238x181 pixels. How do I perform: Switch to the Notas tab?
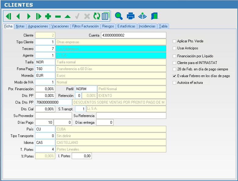[x=20, y=26]
